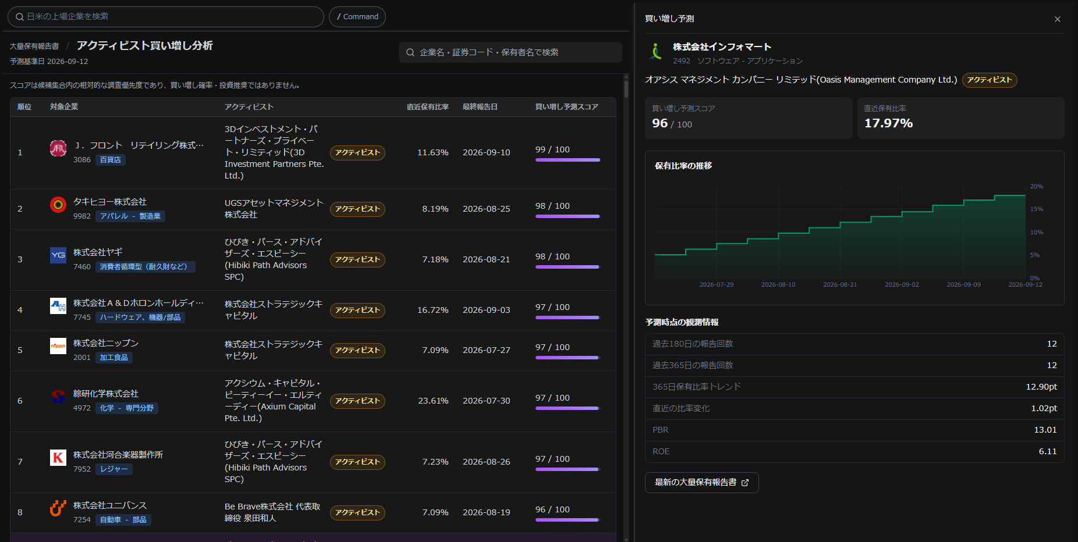
Task: Click Takihyo company logo icon
Action: tap(58, 205)
